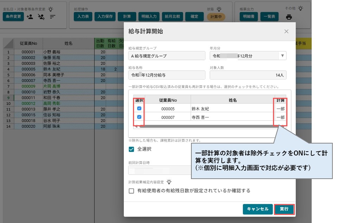Click the キャンセル button
The image size is (337, 223).
[x=258, y=209]
